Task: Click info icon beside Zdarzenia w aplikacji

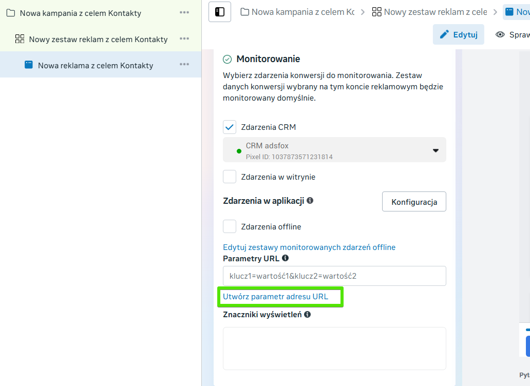Action: coord(310,201)
